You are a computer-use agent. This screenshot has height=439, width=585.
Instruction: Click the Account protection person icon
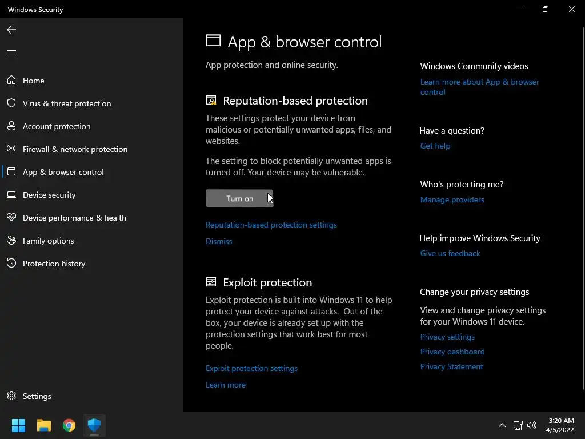tap(11, 126)
